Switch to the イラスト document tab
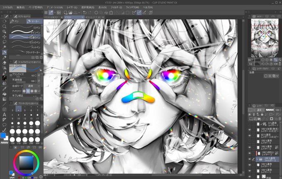282x179 pixels. point(74,17)
